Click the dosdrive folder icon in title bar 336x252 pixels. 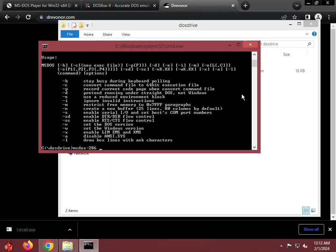click(x=63, y=25)
